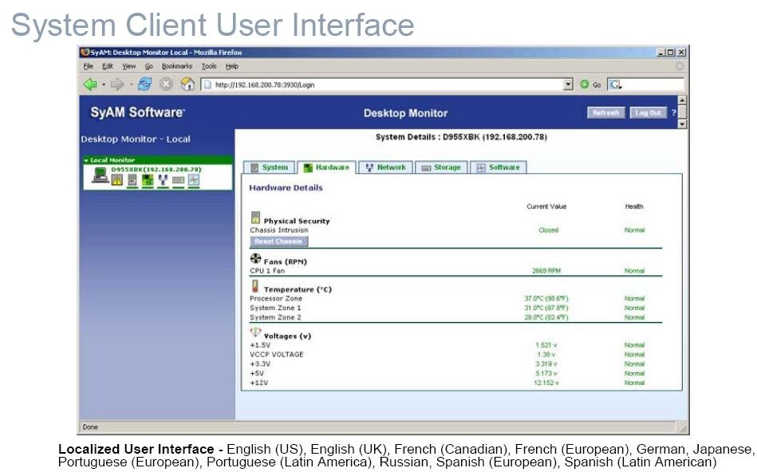This screenshot has height=472, width=757.
Task: Open the software icon in sidebar
Action: pyautogui.click(x=194, y=180)
